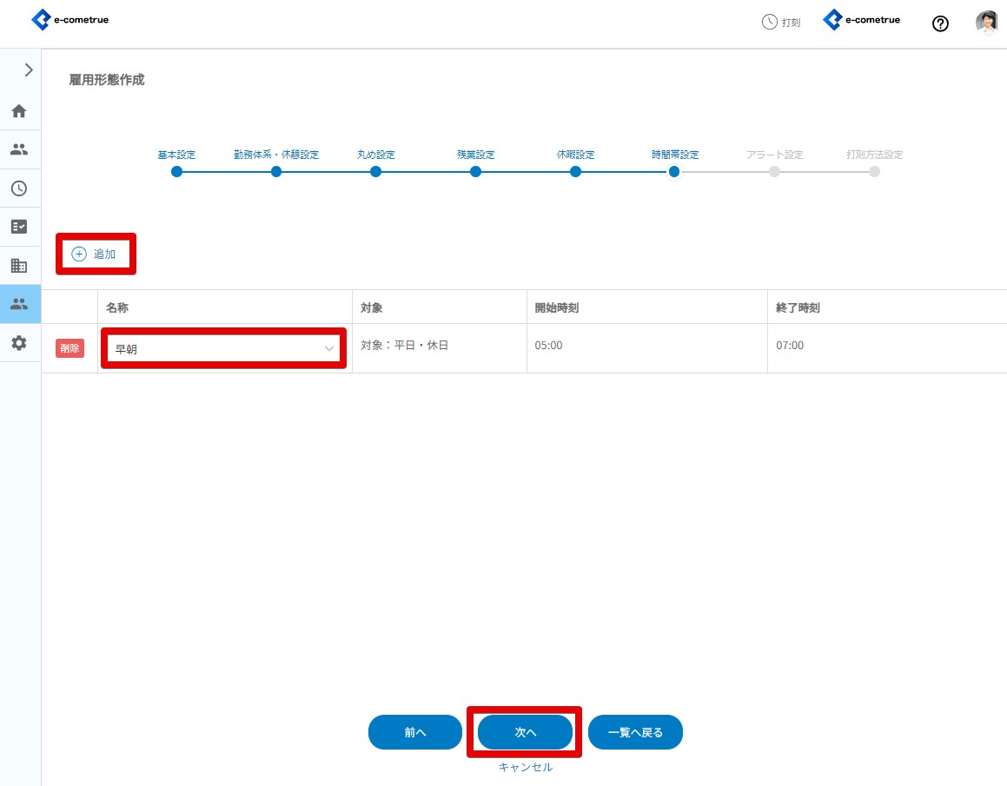Click the 前へ previous button

(415, 732)
